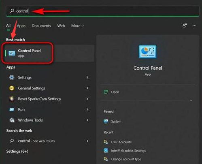Viewport: 202px width, 164px height.
Task: Expand the control web results chevron
Action: tap(87, 141)
